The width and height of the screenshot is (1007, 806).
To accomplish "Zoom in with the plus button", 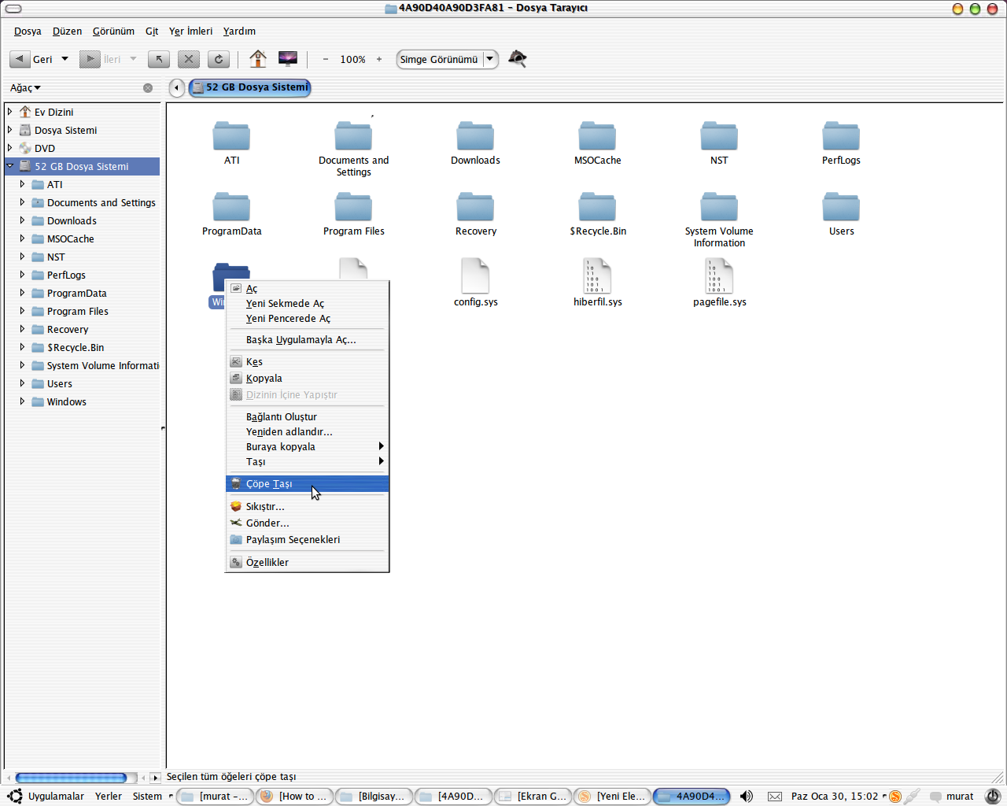I will point(379,59).
